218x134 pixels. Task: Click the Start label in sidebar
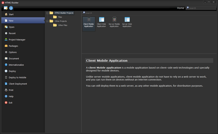[x=11, y=14]
